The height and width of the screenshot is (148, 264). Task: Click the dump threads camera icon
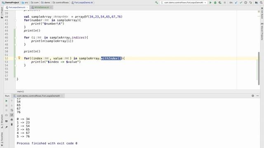pyautogui.click(x=7, y=115)
